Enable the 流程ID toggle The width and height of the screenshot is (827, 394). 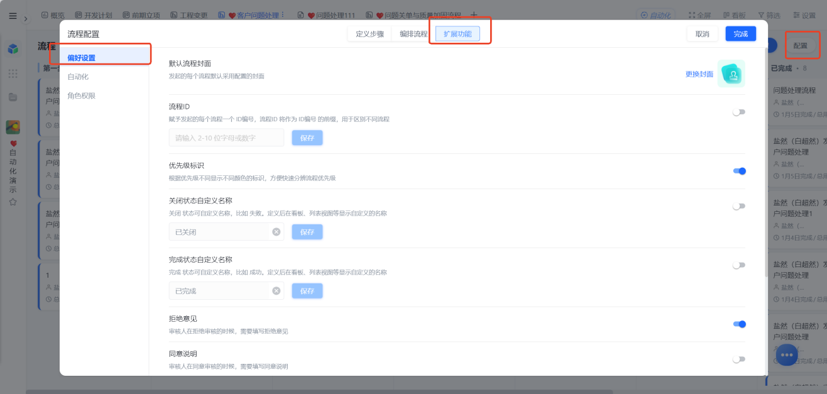click(x=739, y=112)
